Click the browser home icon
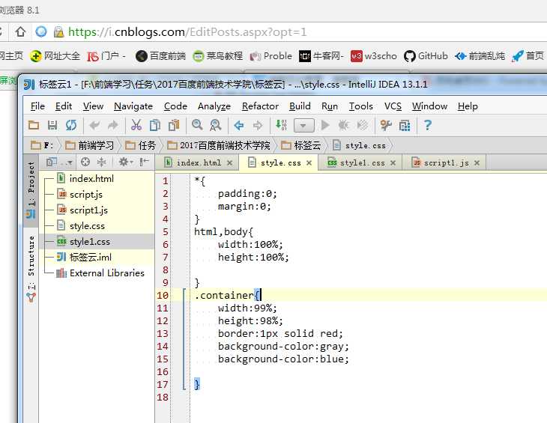Viewport: 547px width, 423px height. [20, 31]
